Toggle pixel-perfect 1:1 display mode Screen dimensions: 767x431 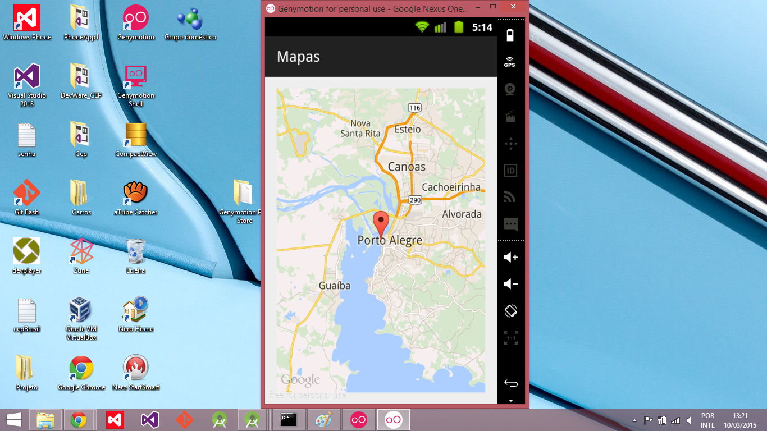510,337
